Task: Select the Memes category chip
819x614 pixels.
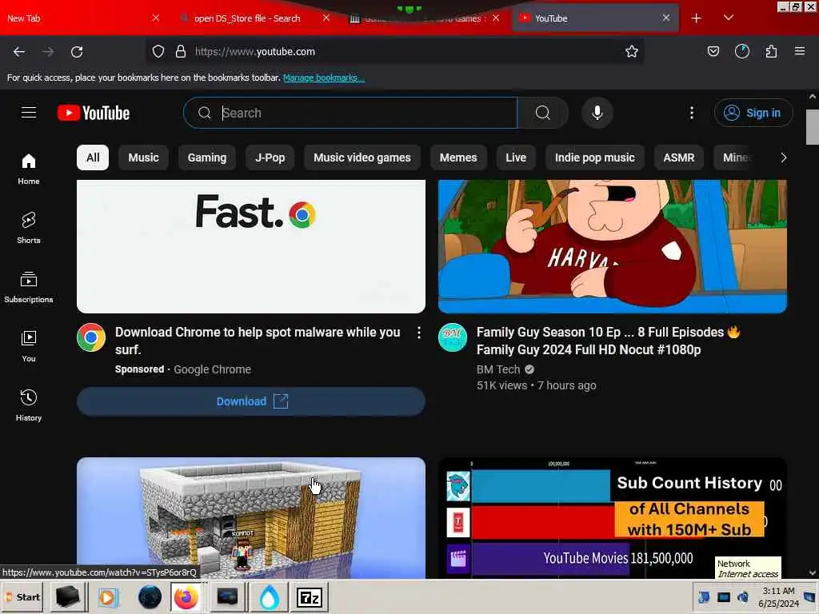Action: (458, 157)
